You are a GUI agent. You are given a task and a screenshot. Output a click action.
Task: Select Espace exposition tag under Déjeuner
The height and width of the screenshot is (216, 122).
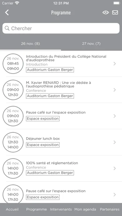coord(43,145)
